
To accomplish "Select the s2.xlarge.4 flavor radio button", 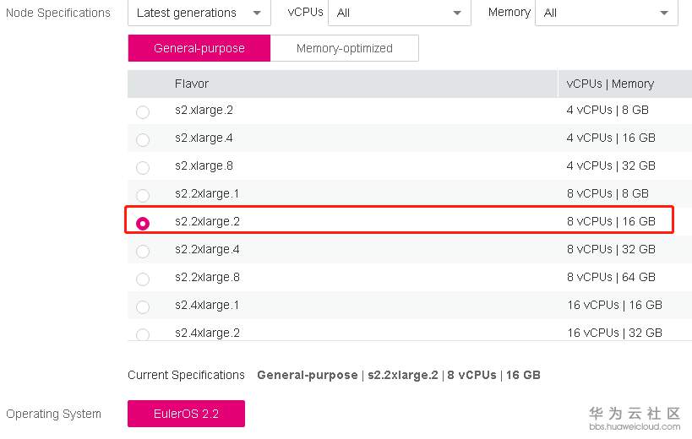I will coord(142,140).
